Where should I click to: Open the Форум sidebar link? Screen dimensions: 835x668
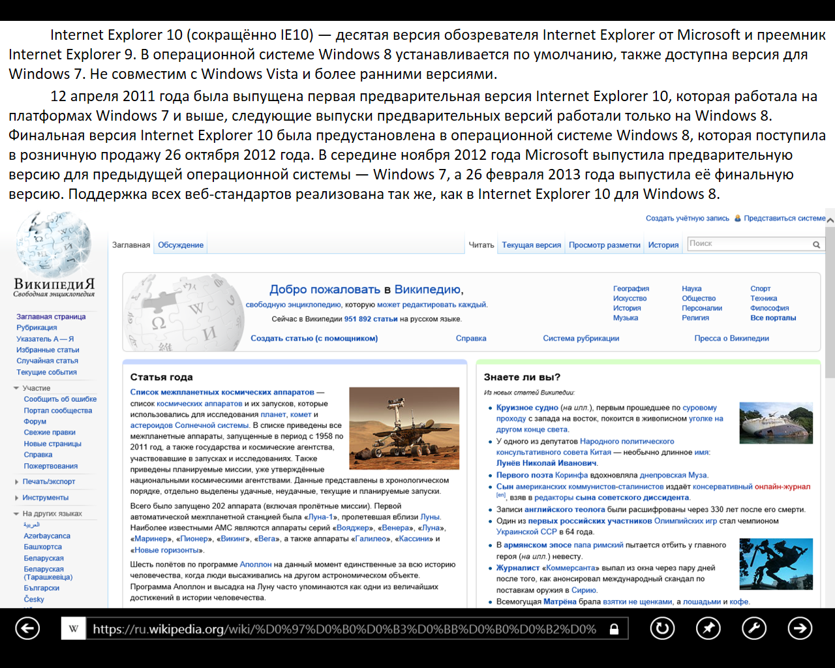point(35,421)
